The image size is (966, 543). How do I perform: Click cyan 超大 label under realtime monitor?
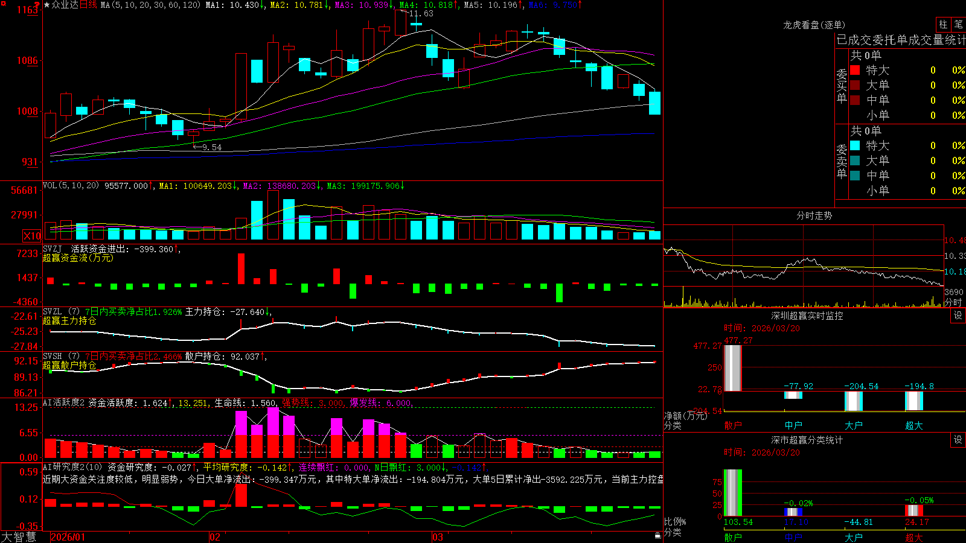[914, 425]
